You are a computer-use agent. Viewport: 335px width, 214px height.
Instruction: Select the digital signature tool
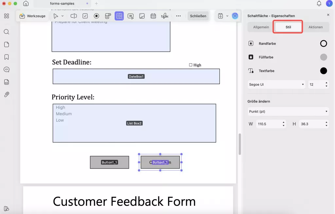165,16
